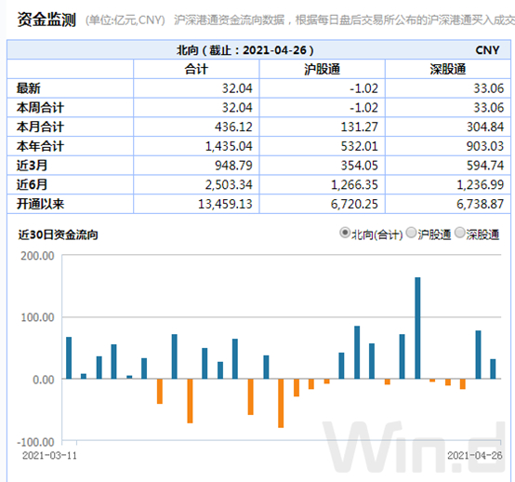Select the 深股通 radio button

(x=460, y=234)
